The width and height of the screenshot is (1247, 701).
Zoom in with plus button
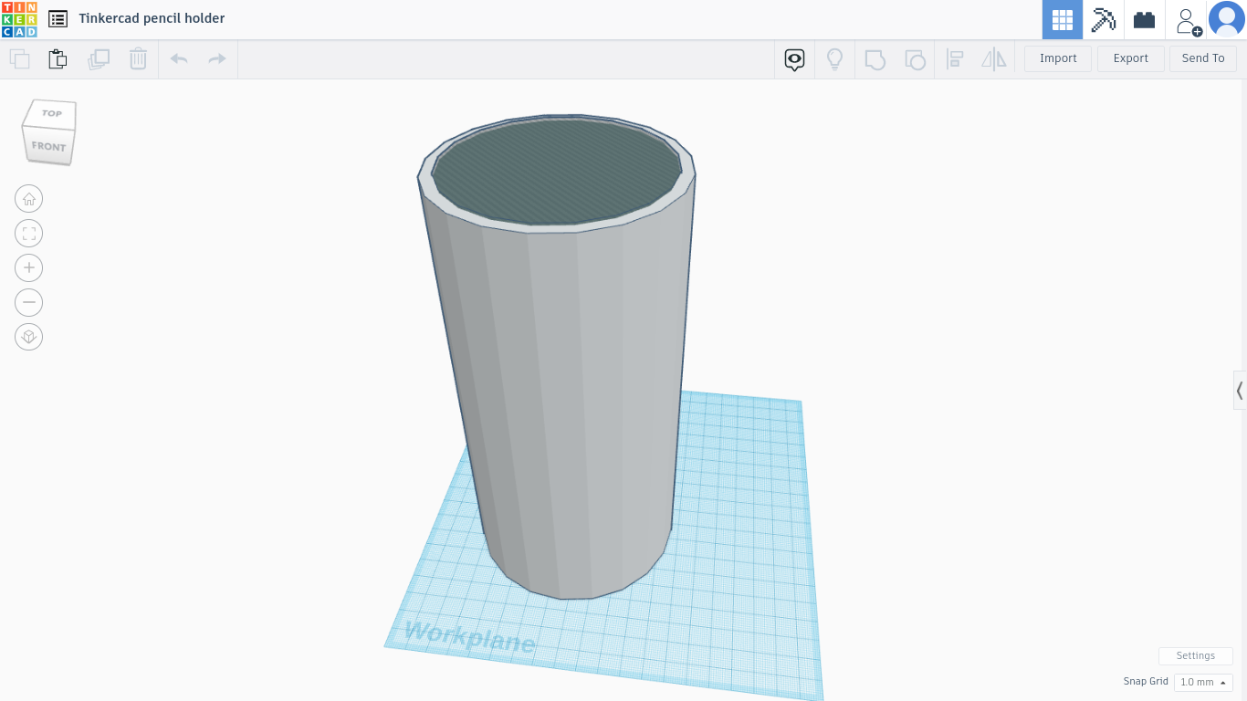pyautogui.click(x=29, y=267)
